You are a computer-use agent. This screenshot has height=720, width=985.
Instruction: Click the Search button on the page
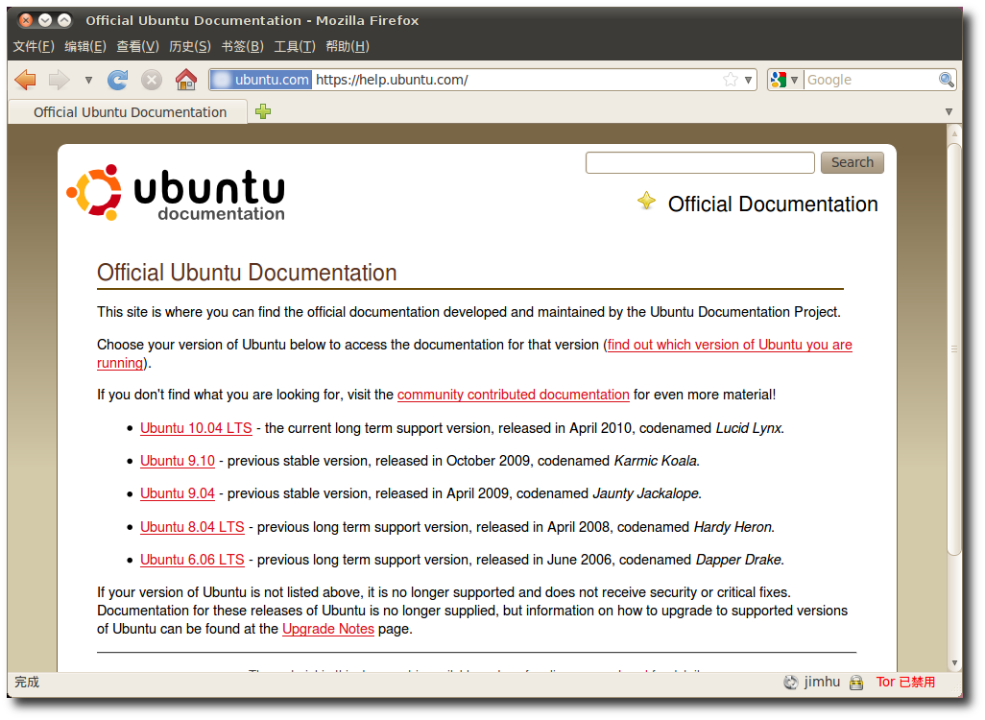[852, 163]
